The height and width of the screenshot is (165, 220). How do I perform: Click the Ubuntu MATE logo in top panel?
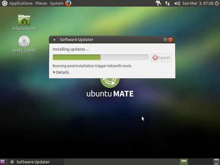pos(4,3)
